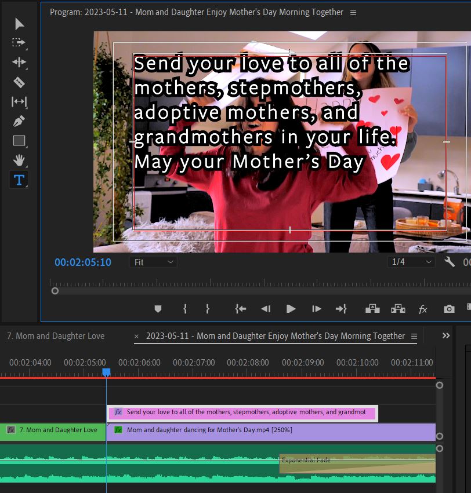Open the timeline panel menu

coord(414,336)
